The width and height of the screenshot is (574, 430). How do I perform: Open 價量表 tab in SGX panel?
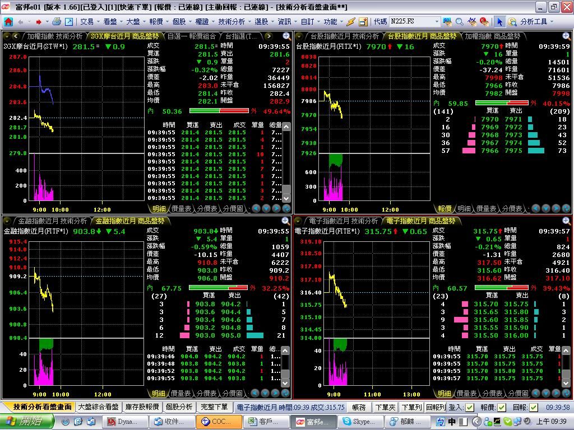coord(181,208)
